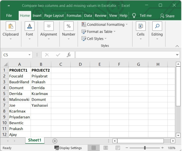The height and width of the screenshot is (151, 182).
Task: Open the Clipboard paste icon group
Action: pos(11,26)
